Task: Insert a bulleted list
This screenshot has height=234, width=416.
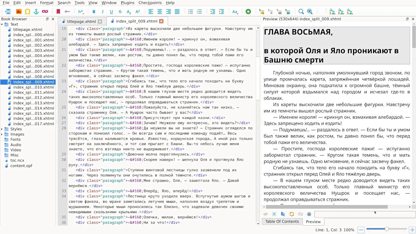Action: (191, 12)
